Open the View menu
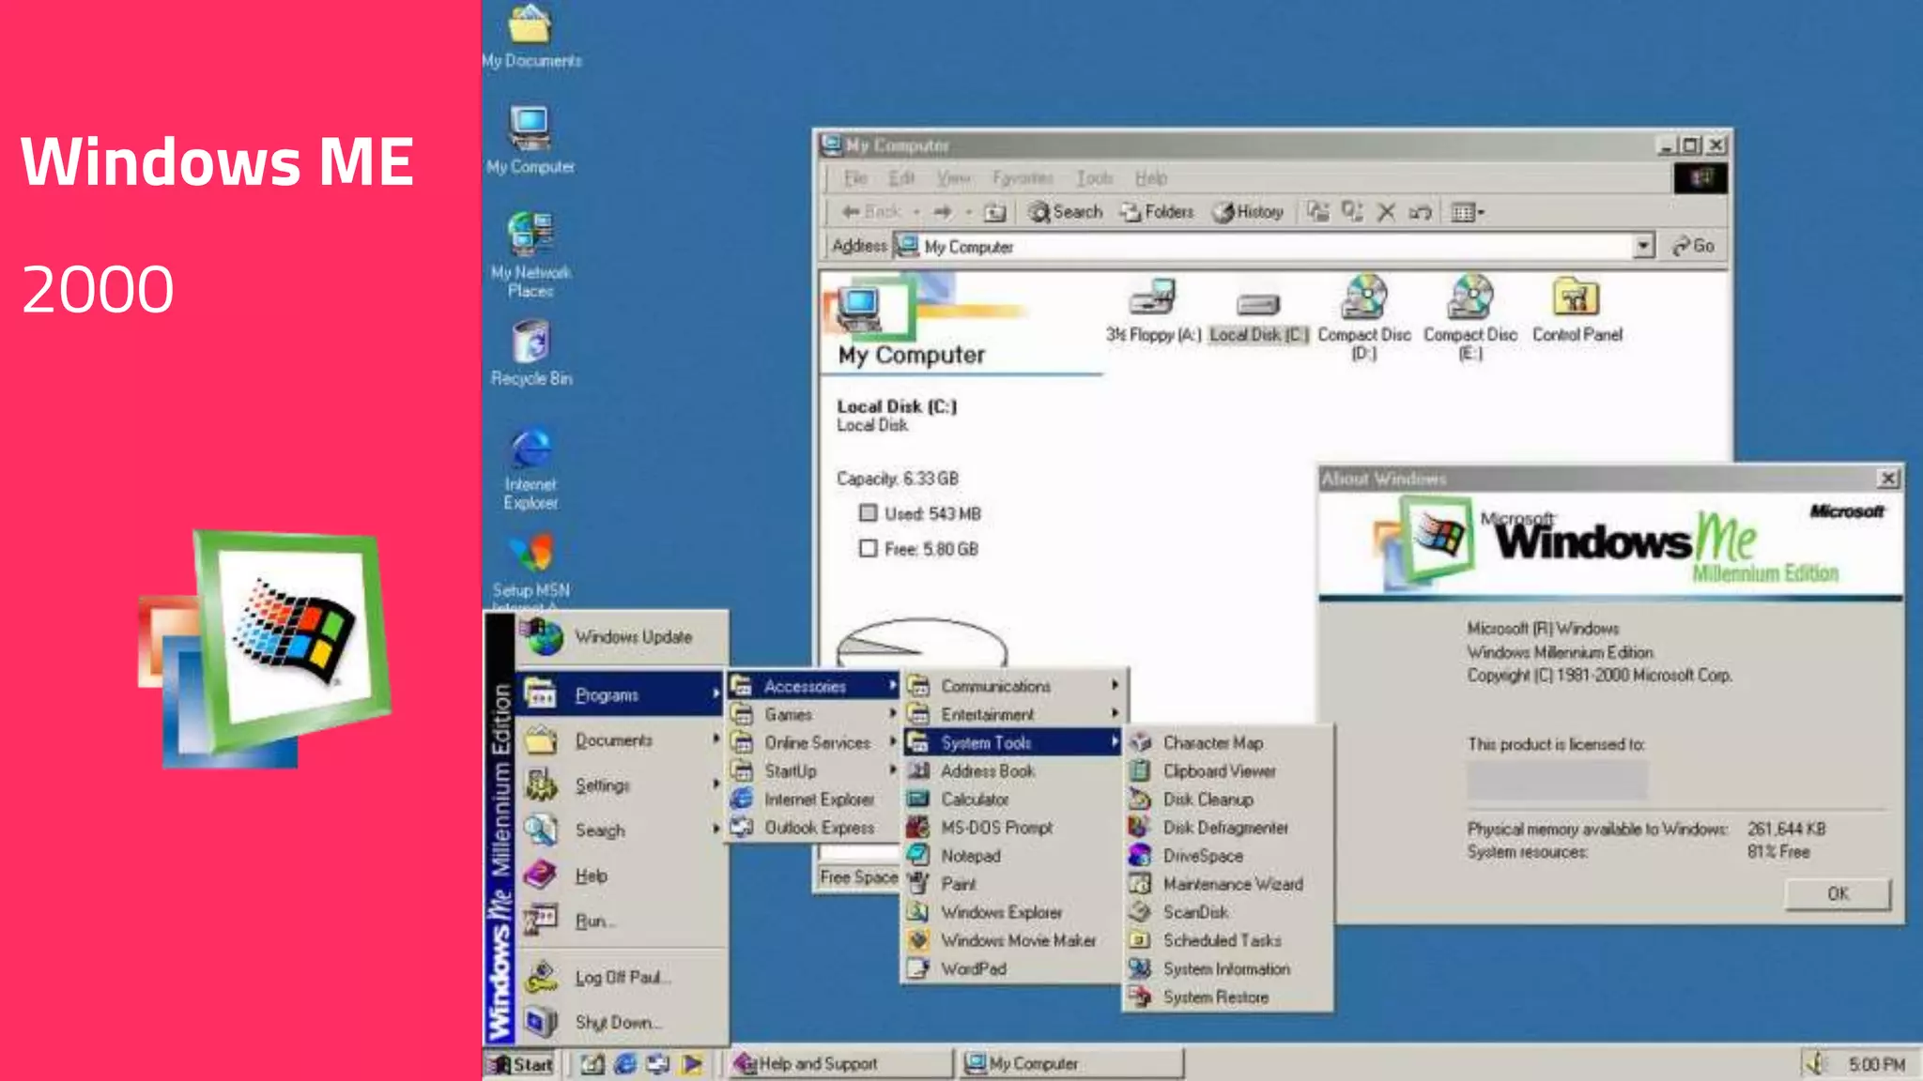The height and width of the screenshot is (1081, 1923). [953, 178]
